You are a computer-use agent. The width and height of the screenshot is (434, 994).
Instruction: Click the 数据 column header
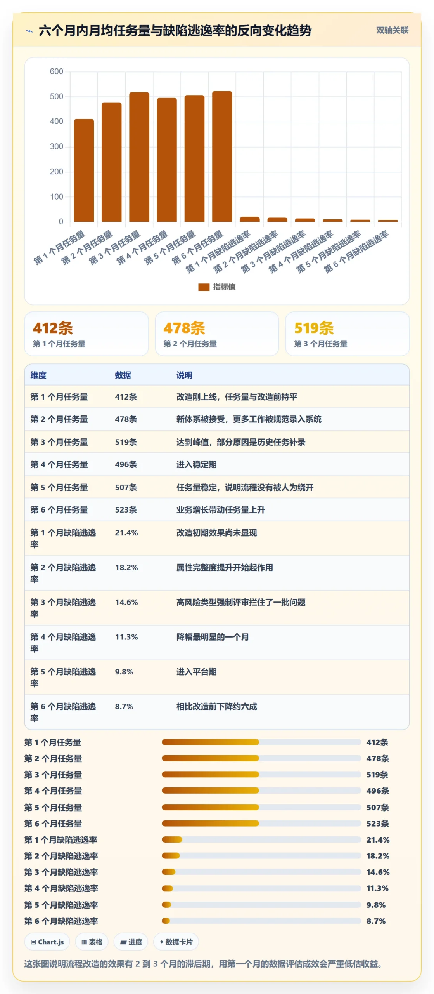click(123, 375)
